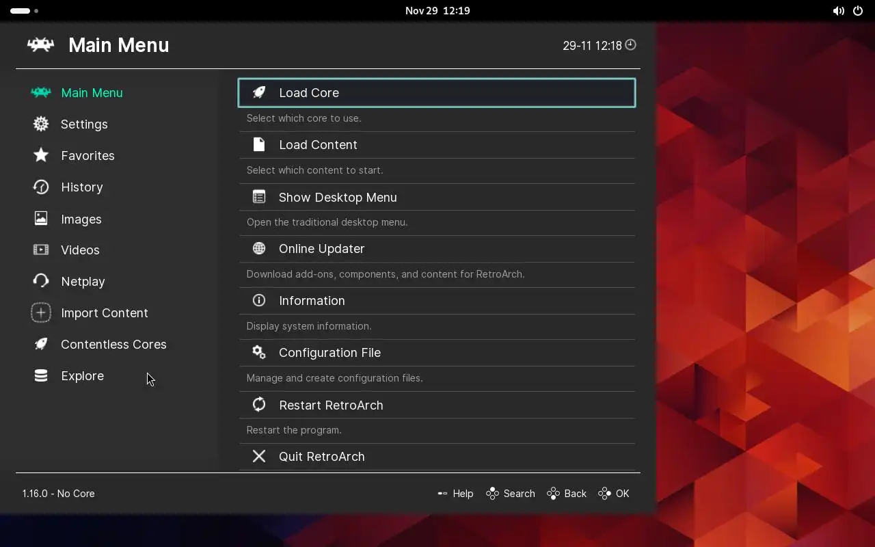The height and width of the screenshot is (547, 875).
Task: Click the Help footer button
Action: pyautogui.click(x=455, y=493)
